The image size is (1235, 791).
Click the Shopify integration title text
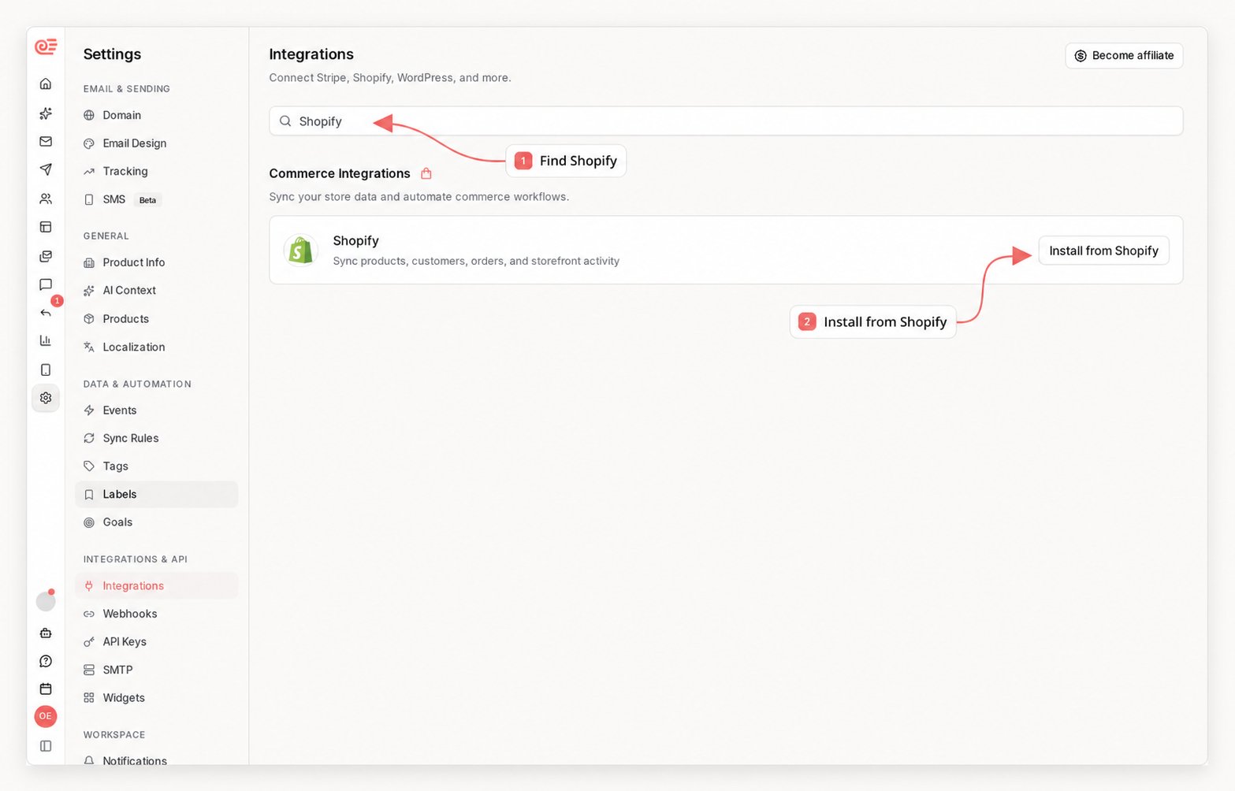click(x=355, y=241)
